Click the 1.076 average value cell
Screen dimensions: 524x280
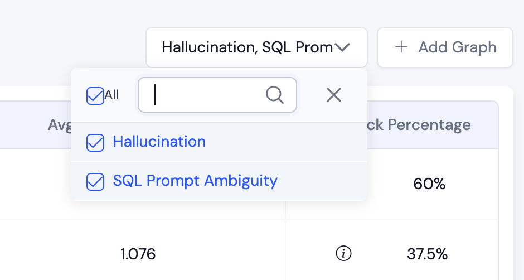click(138, 254)
